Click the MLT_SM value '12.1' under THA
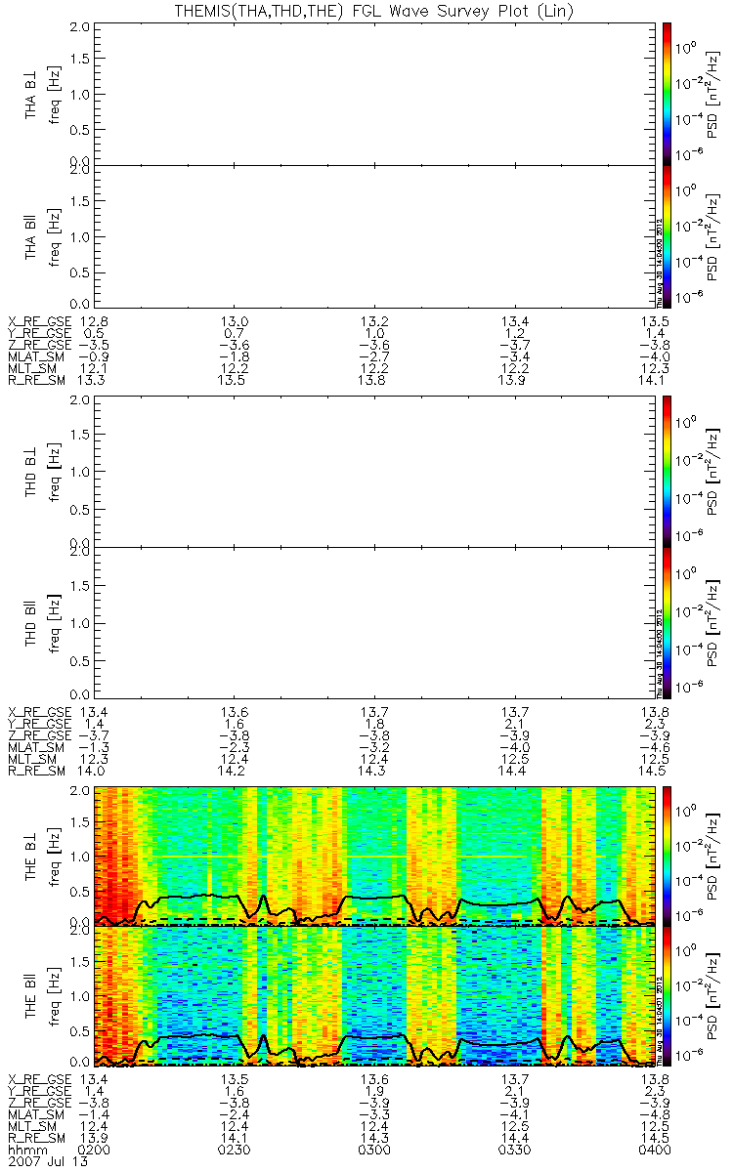 coord(96,368)
